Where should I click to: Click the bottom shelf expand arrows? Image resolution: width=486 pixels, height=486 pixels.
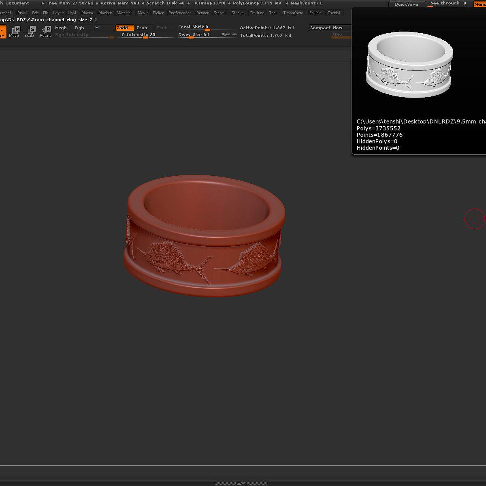pos(241,483)
